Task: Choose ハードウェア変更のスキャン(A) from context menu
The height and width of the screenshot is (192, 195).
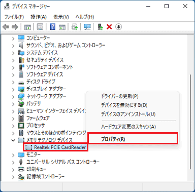Action: pos(128,127)
